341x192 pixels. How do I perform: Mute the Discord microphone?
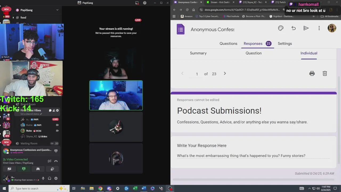point(43,178)
